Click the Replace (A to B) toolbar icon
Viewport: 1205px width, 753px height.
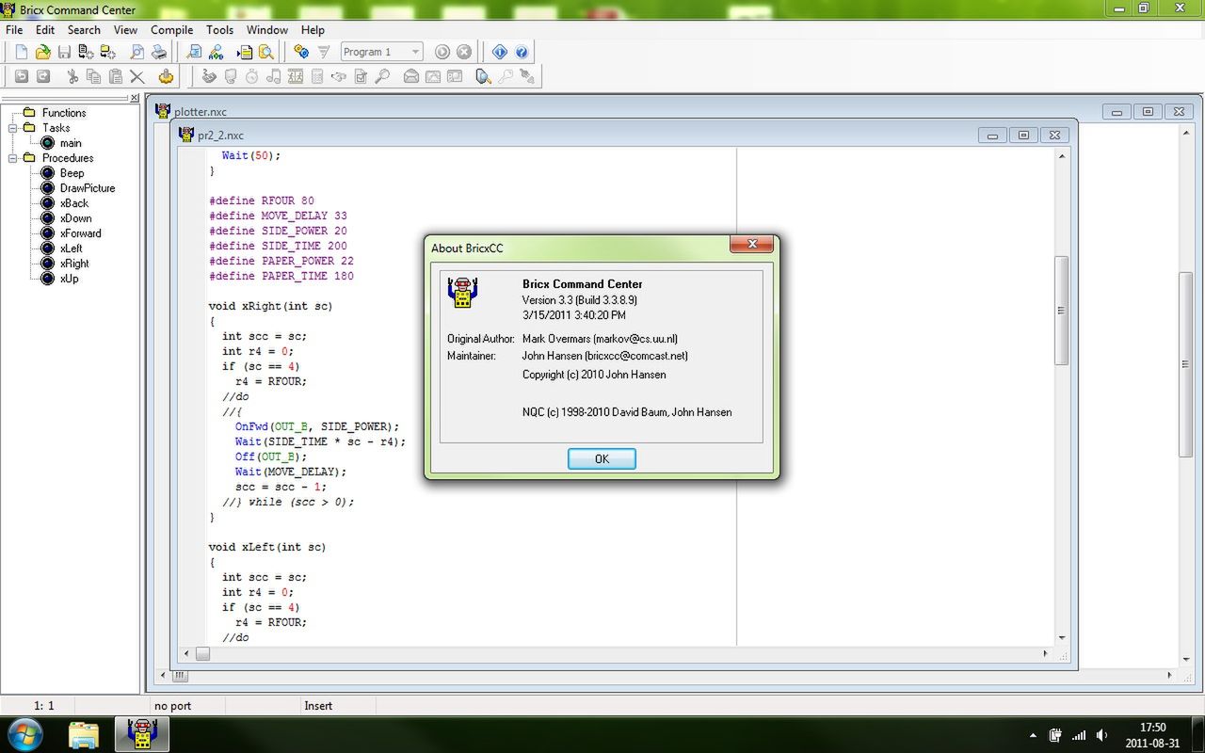216,52
